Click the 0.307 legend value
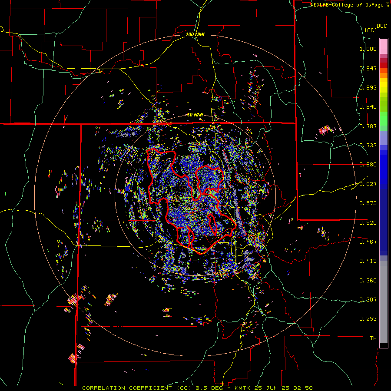The width and height of the screenshot is (391, 391). coord(368,299)
